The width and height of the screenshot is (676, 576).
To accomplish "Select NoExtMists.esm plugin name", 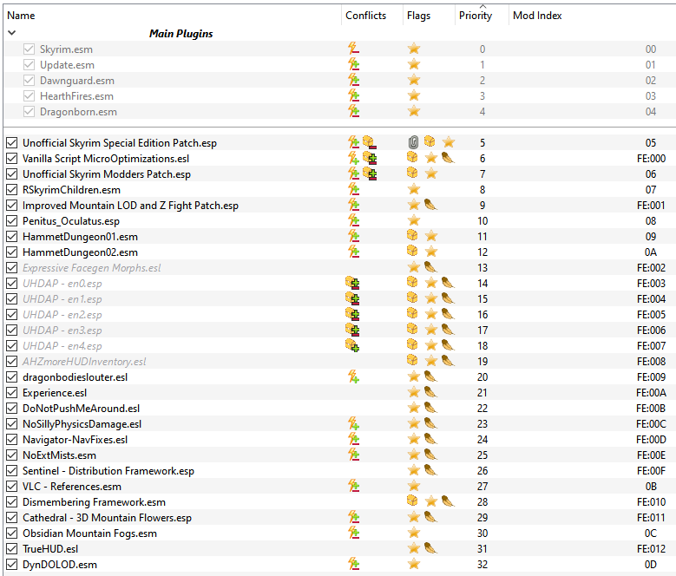I will pyautogui.click(x=60, y=455).
